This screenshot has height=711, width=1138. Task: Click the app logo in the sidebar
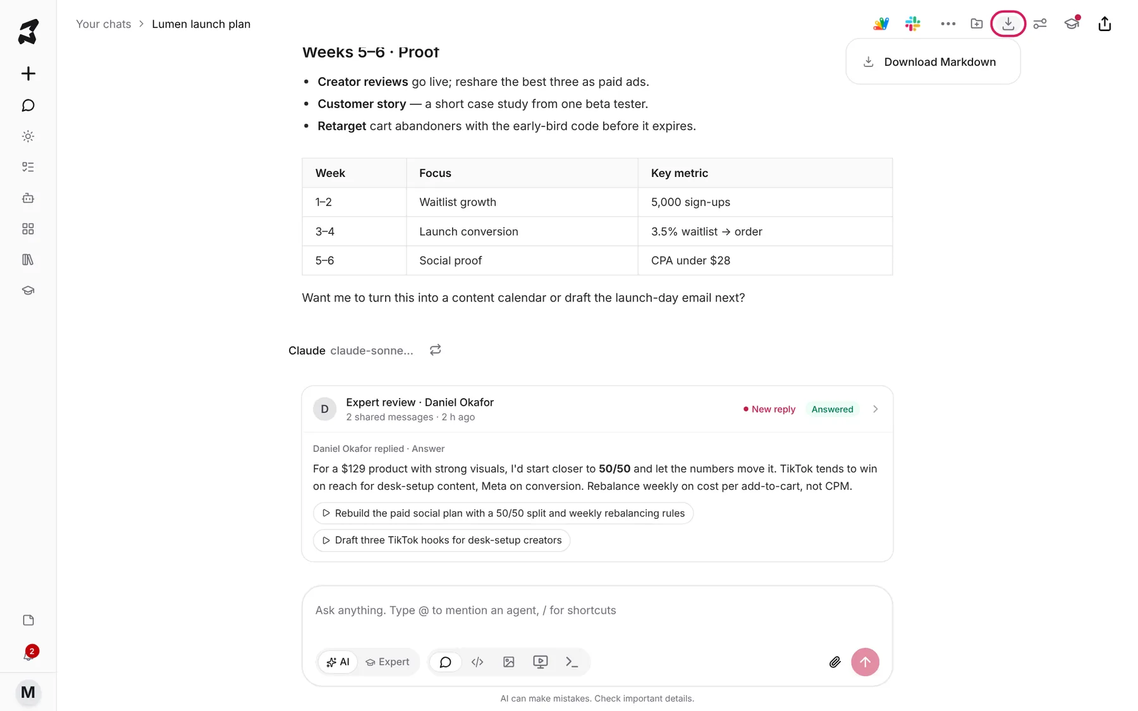28,32
